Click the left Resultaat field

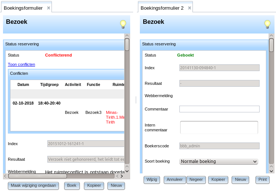tap(86, 159)
